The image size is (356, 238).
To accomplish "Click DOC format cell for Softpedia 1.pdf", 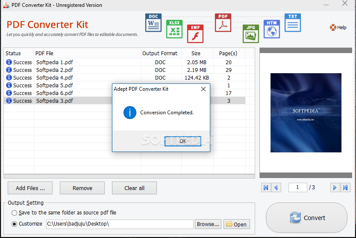I will pyautogui.click(x=160, y=62).
